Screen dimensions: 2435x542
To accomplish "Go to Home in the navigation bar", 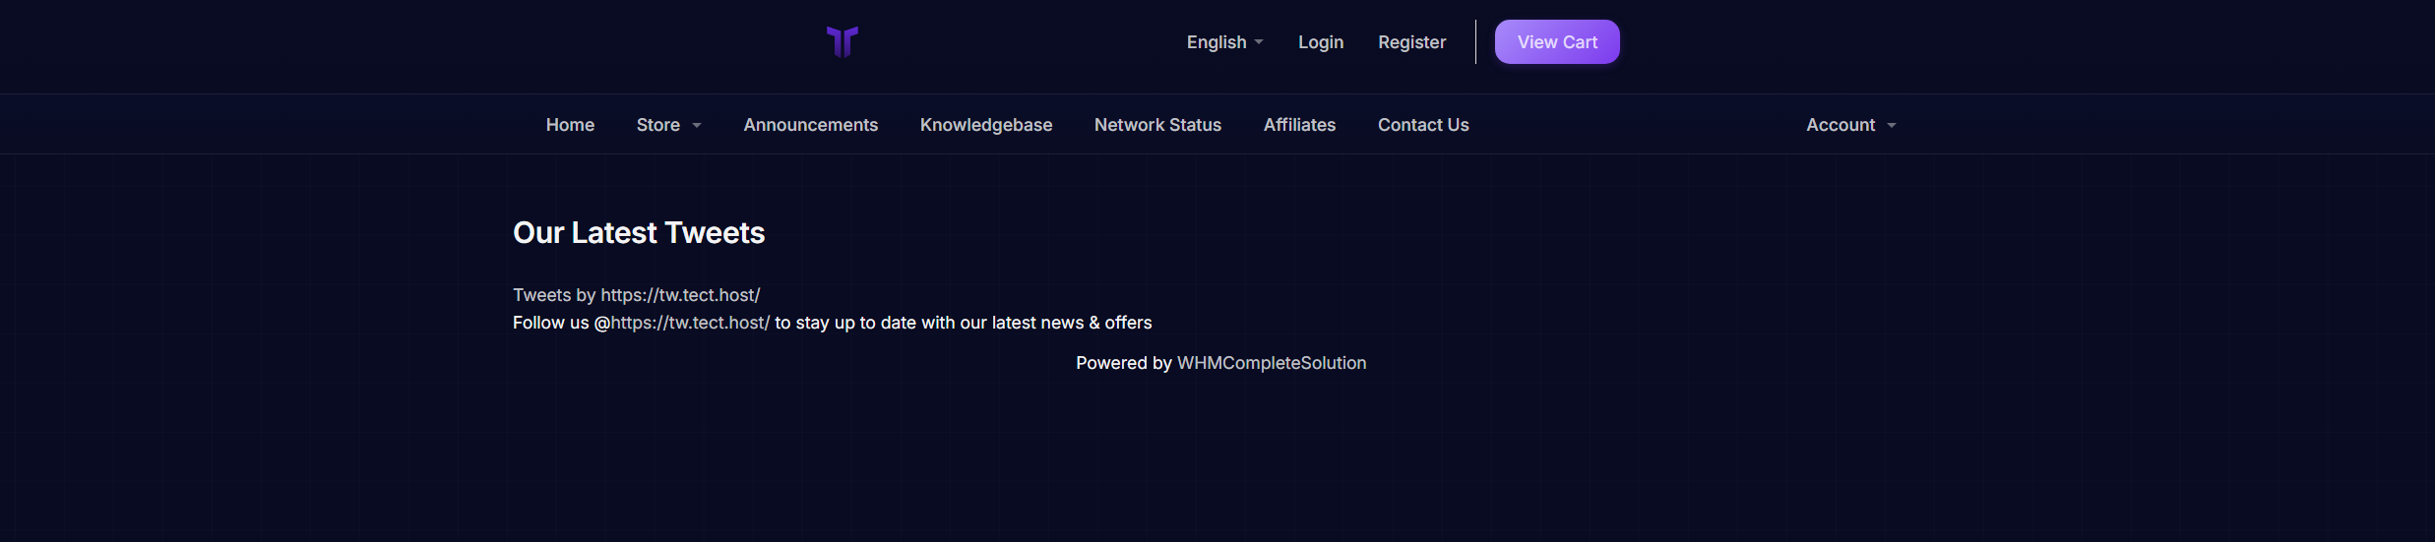I will tap(570, 125).
